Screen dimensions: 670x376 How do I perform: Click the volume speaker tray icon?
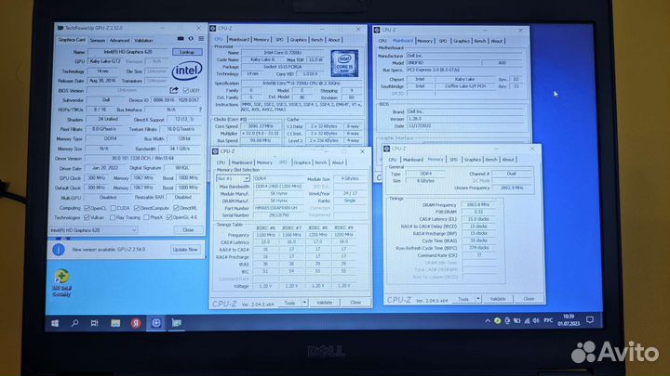coord(536,320)
